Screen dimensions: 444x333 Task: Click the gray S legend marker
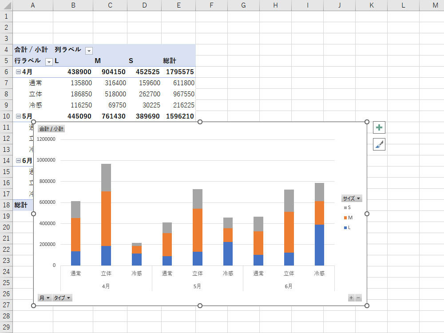click(345, 207)
